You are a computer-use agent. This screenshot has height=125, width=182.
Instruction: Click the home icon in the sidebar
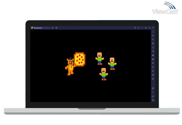(153, 96)
